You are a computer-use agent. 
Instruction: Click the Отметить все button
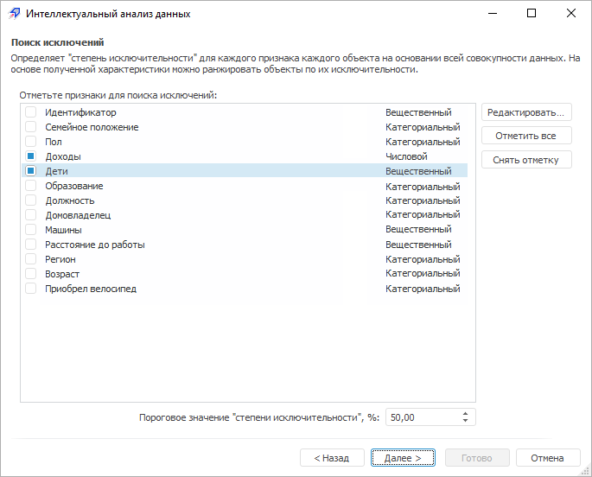click(526, 136)
